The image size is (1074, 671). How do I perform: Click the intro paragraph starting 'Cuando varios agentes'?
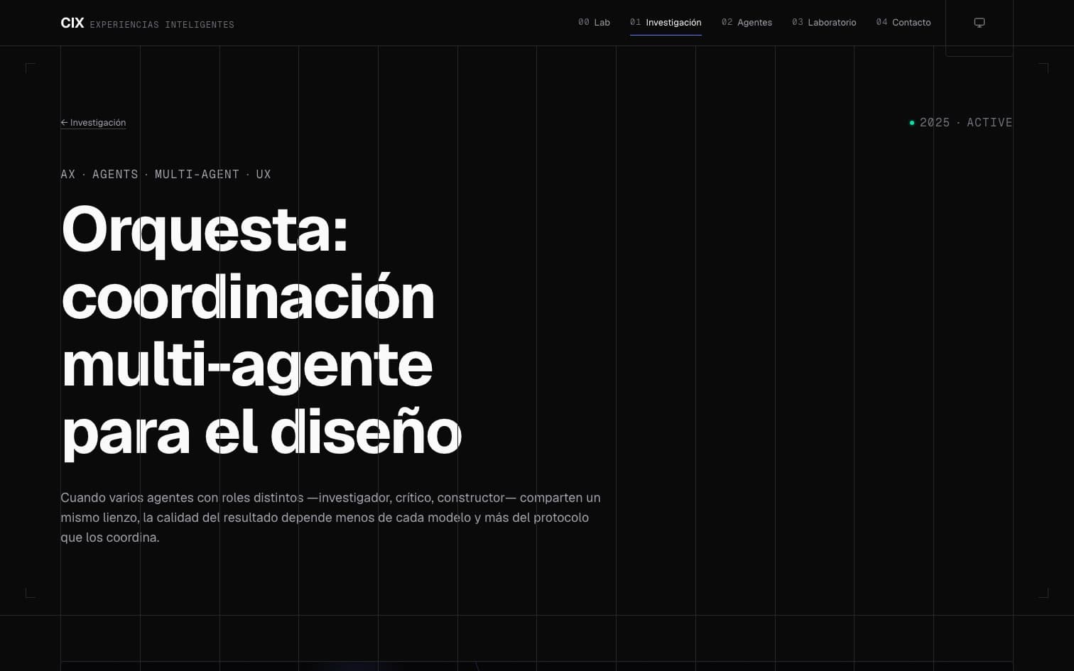(x=330, y=518)
